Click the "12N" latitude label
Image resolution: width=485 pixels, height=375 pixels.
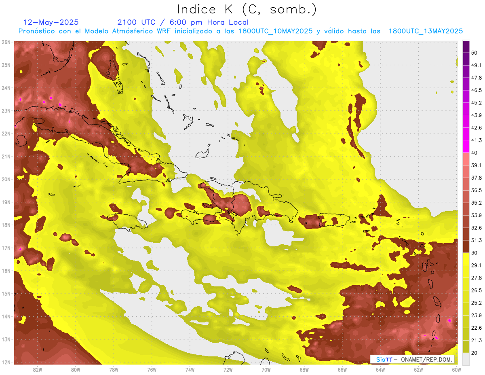(6, 362)
